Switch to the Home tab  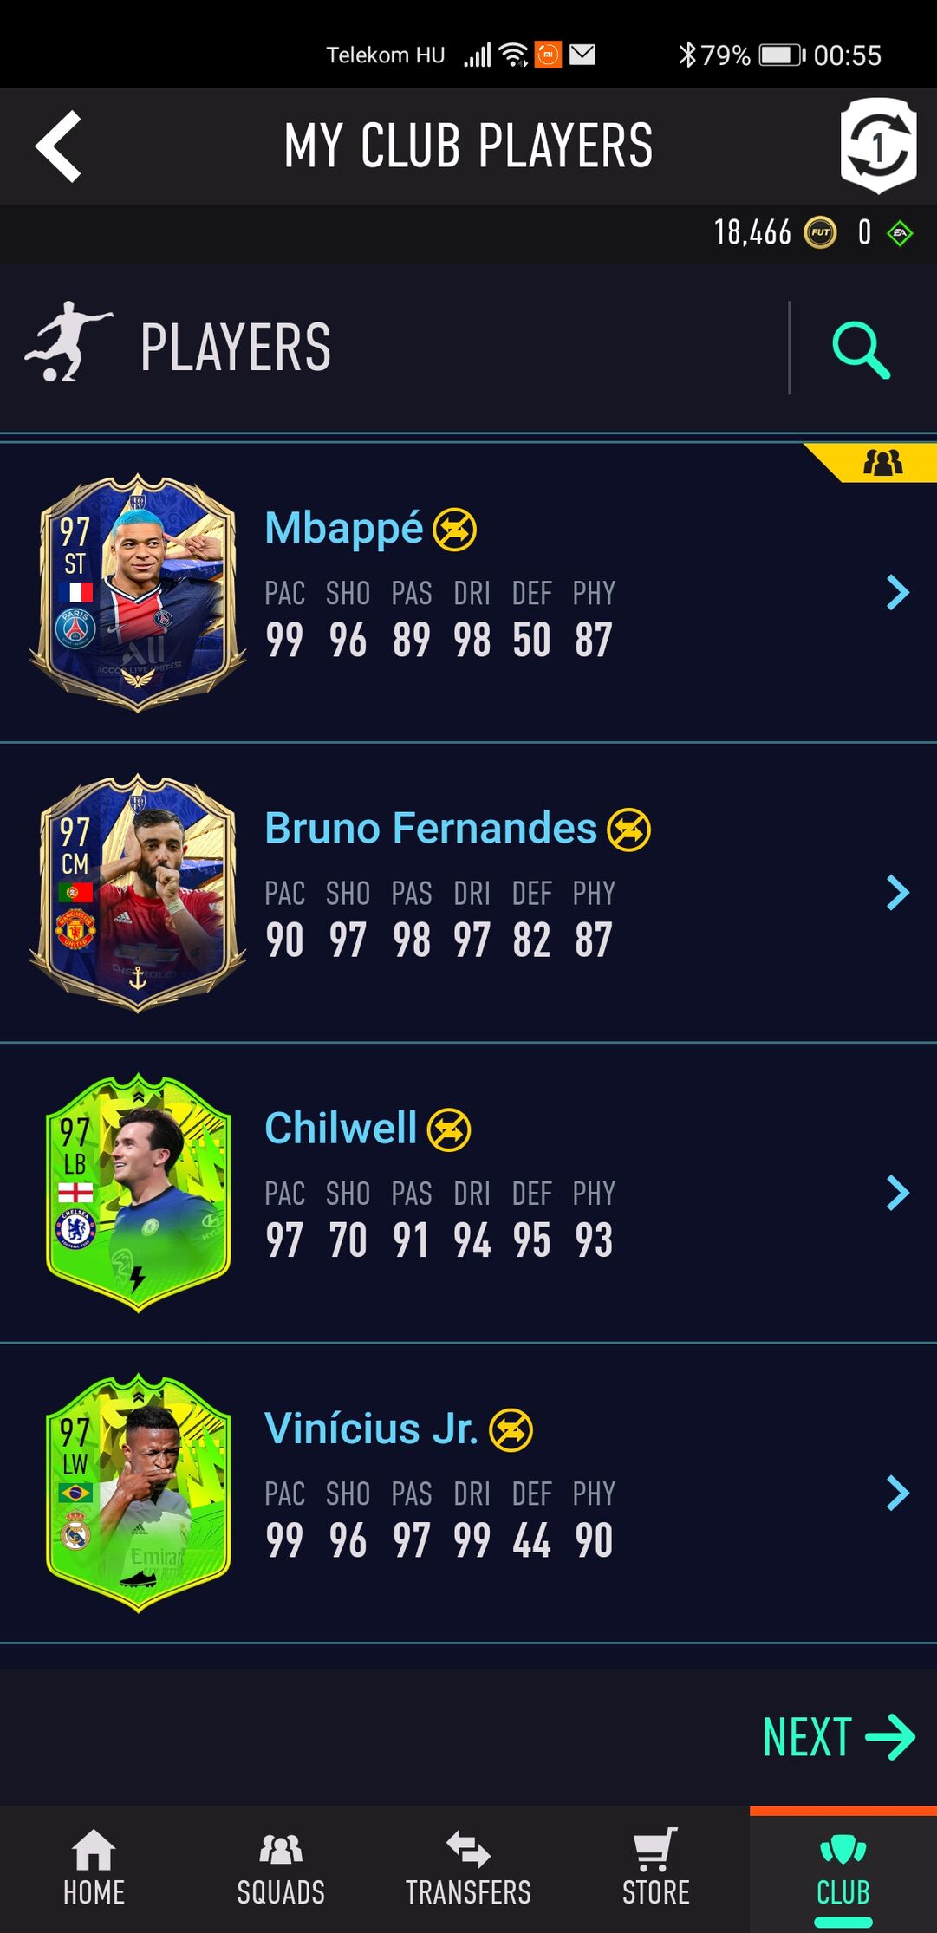[94, 1870]
